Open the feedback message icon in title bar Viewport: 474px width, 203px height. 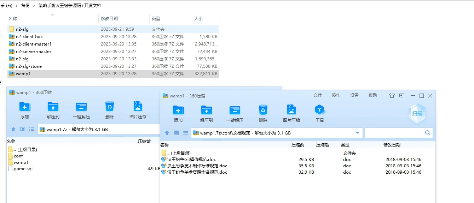click(402, 95)
